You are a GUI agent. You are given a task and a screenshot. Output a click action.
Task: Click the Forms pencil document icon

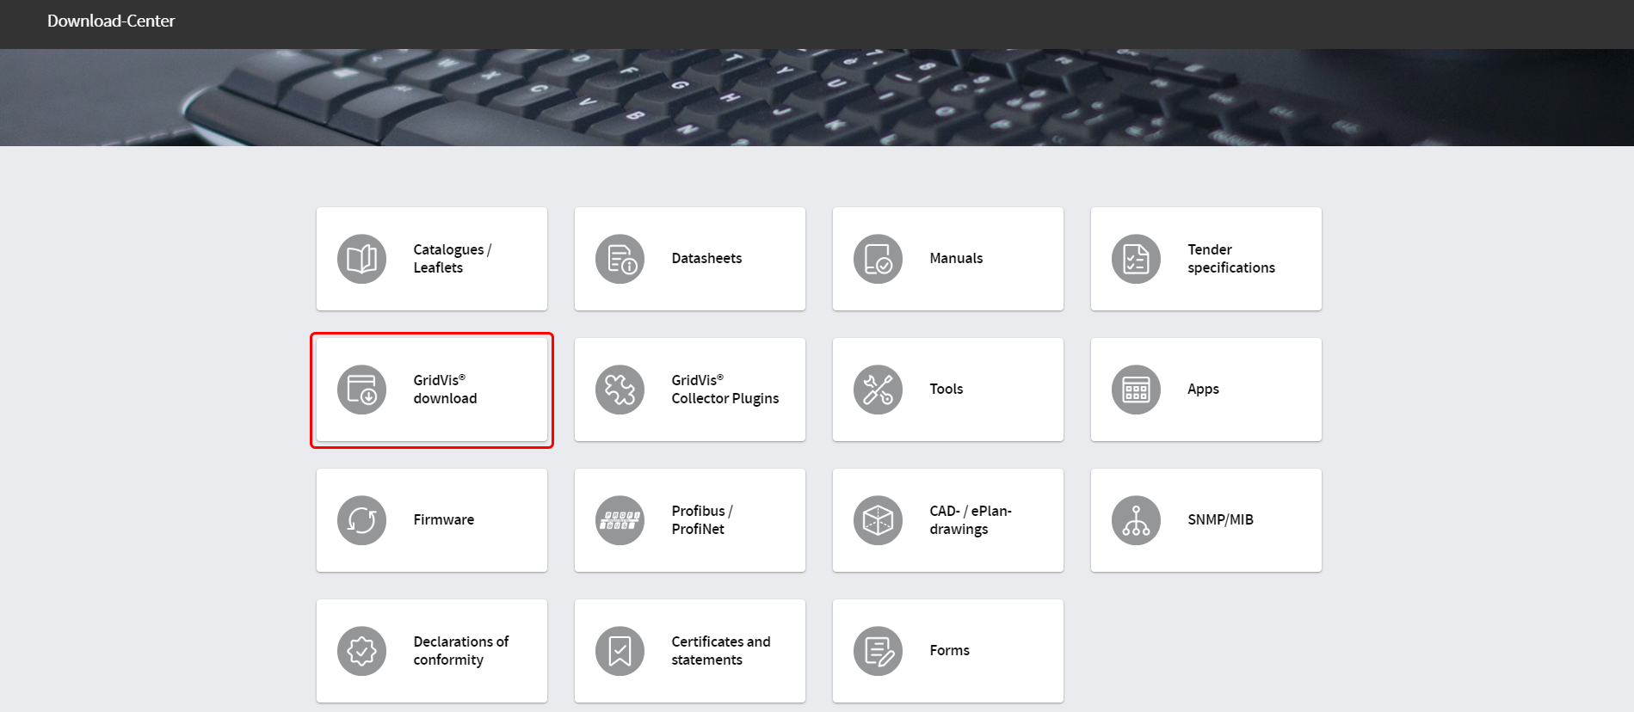coord(878,651)
